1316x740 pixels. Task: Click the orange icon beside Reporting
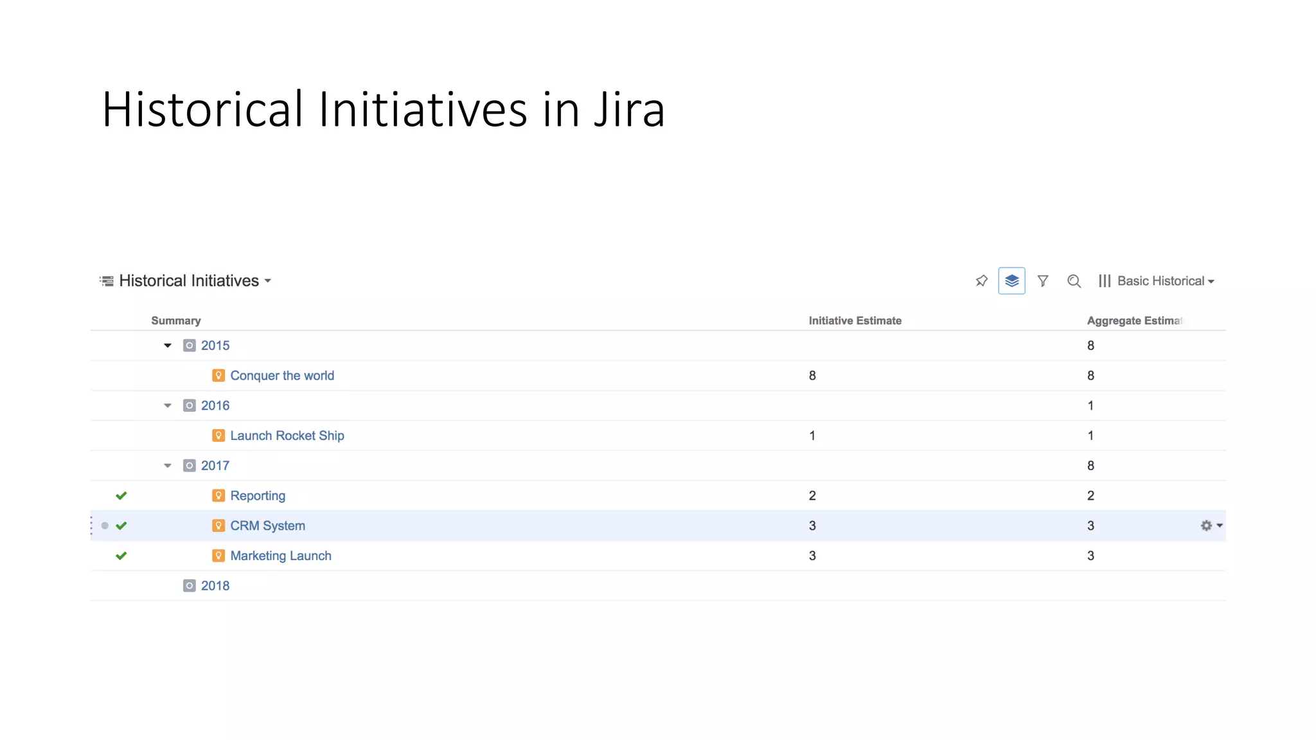[x=218, y=496]
